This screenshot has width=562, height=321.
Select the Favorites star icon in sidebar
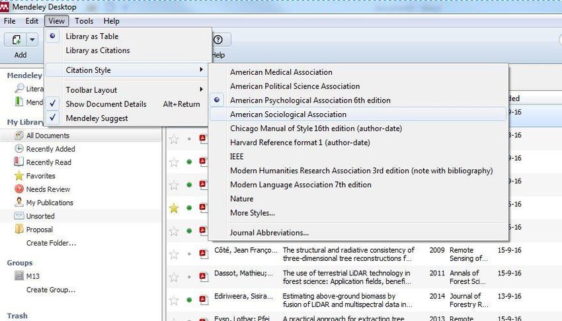[x=19, y=175]
